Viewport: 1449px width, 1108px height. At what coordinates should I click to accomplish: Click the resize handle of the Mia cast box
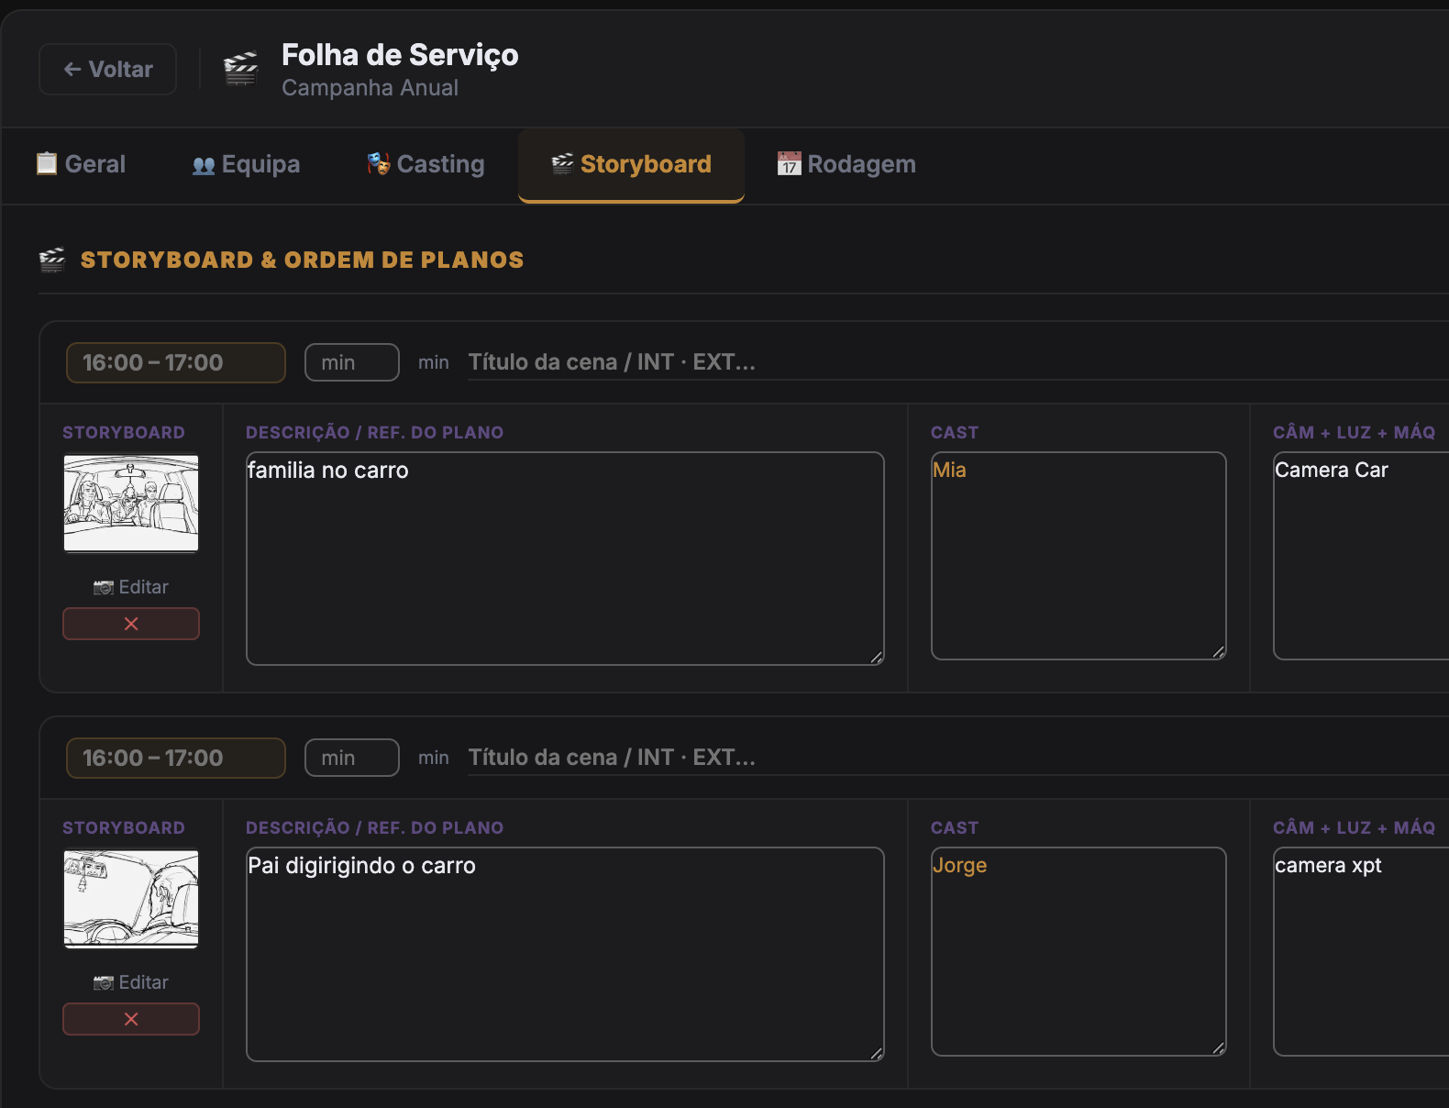(1219, 651)
